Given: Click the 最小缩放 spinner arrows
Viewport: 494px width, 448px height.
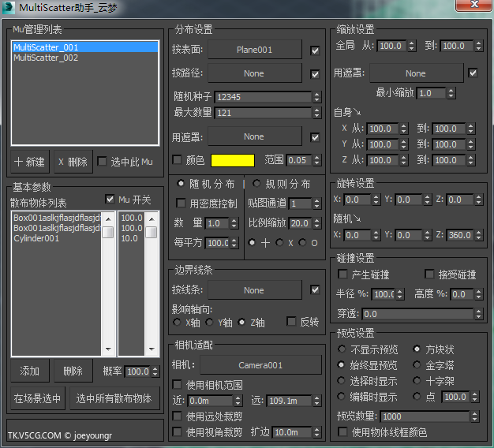Looking at the screenshot, I should click(451, 93).
